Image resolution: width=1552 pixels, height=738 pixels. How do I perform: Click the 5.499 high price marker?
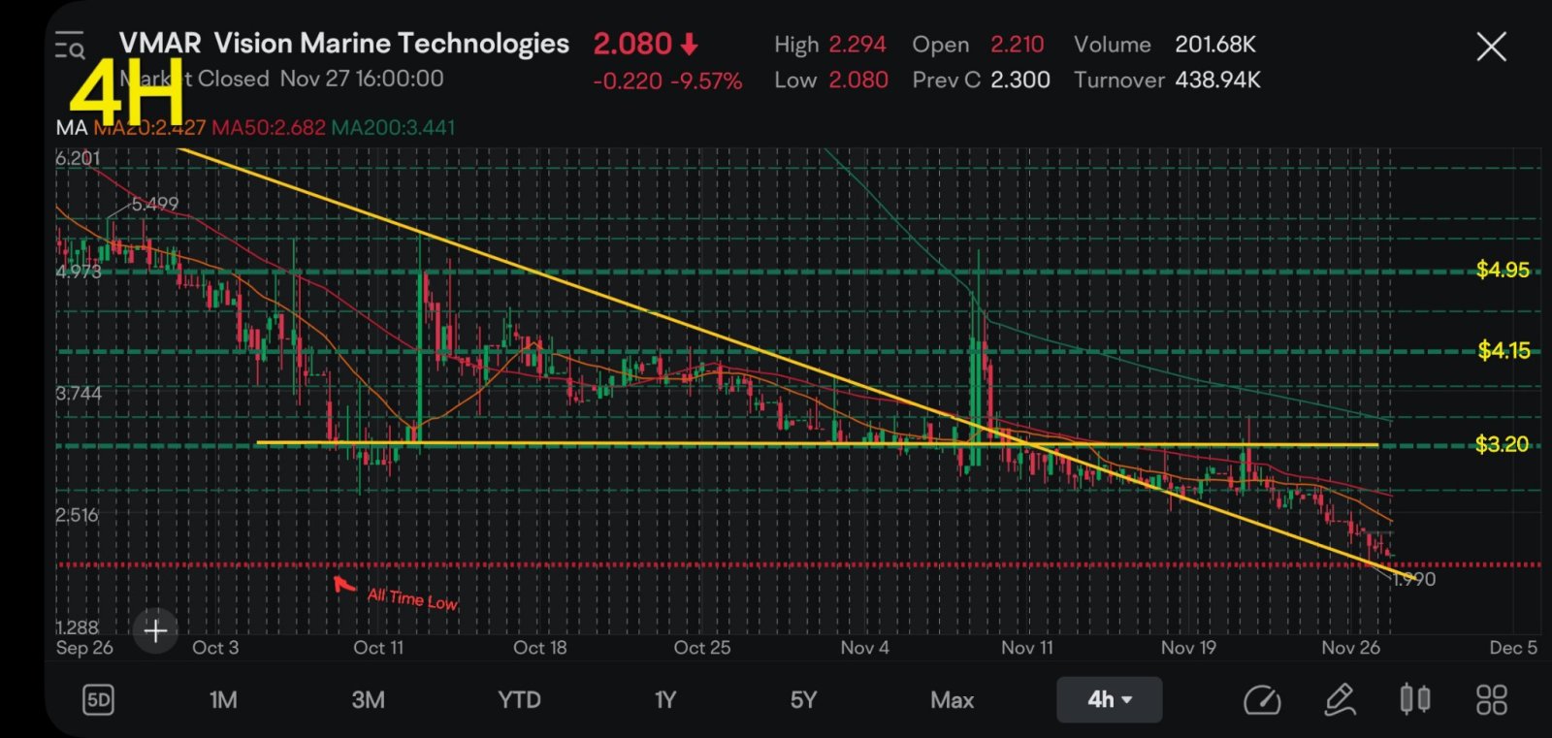(x=155, y=204)
